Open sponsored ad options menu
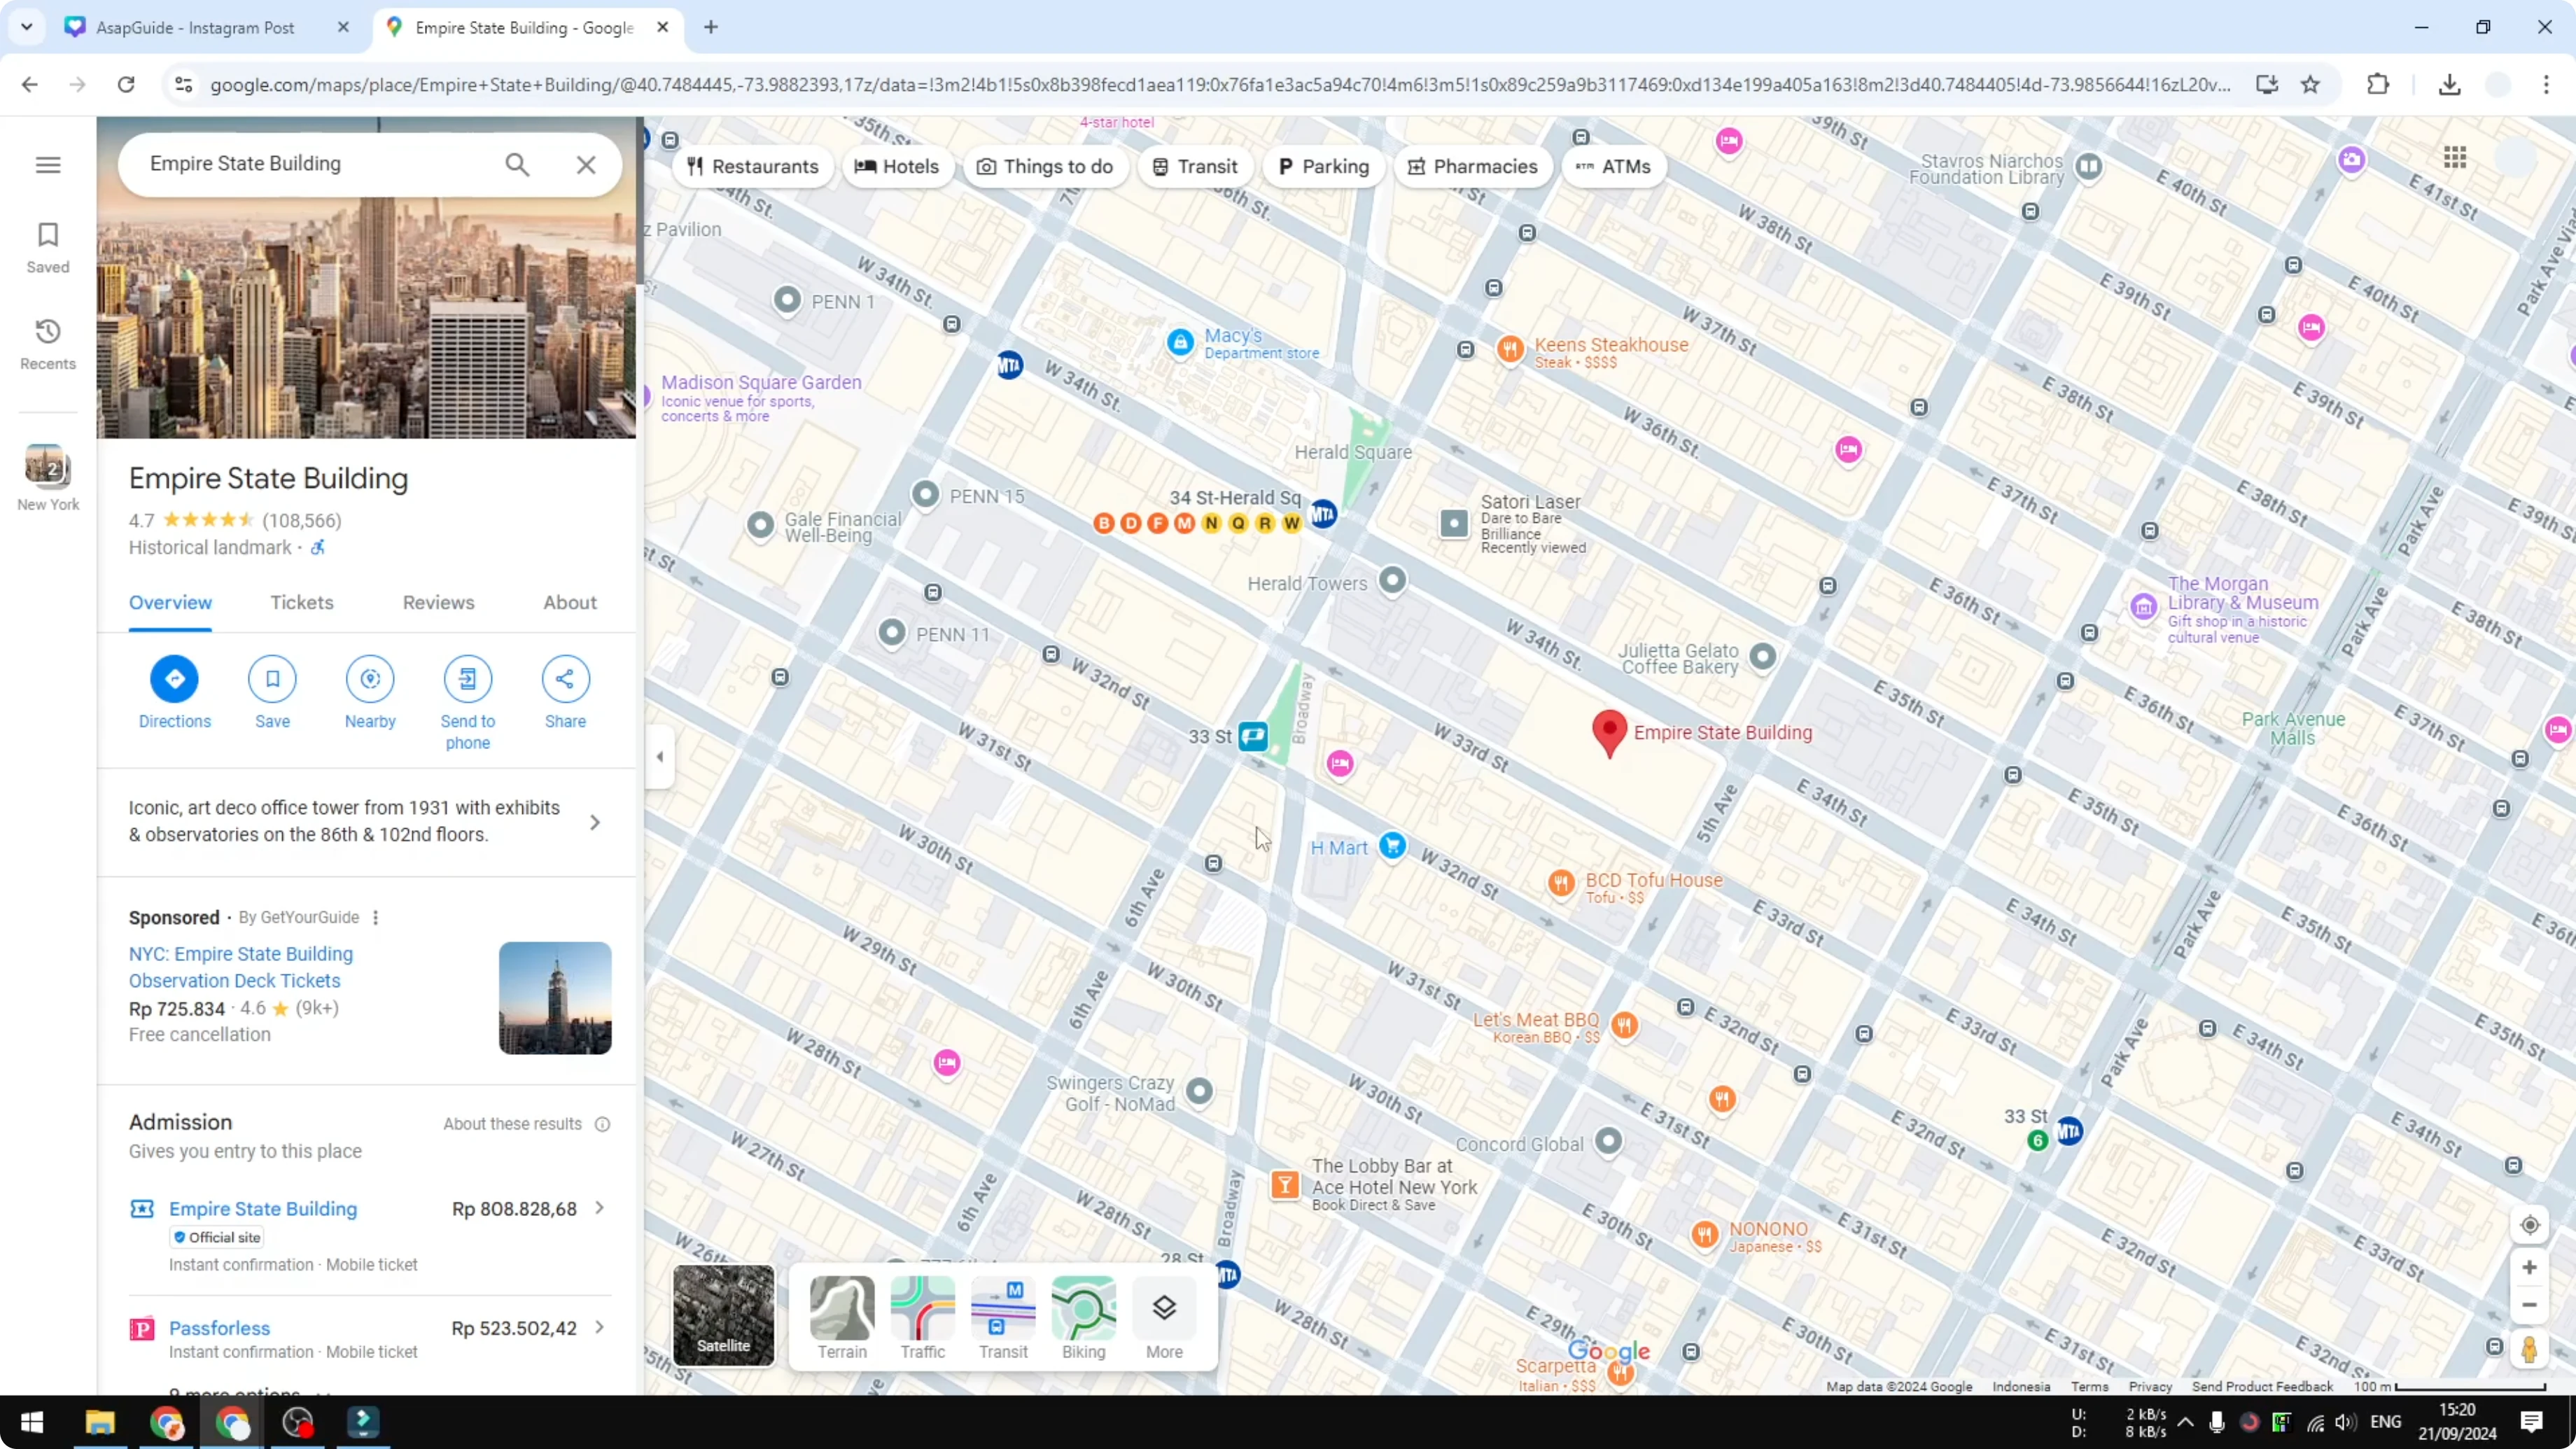This screenshot has width=2576, height=1449. click(x=376, y=918)
